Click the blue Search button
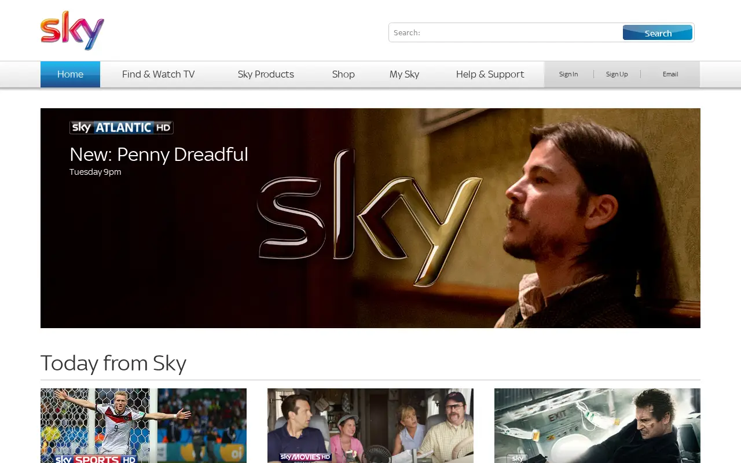Viewport: 741px width, 463px height. click(658, 32)
